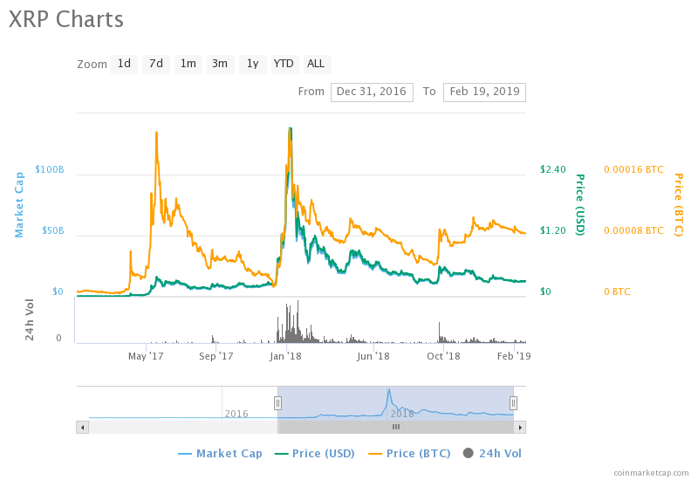Select ALL zoom range

point(317,64)
